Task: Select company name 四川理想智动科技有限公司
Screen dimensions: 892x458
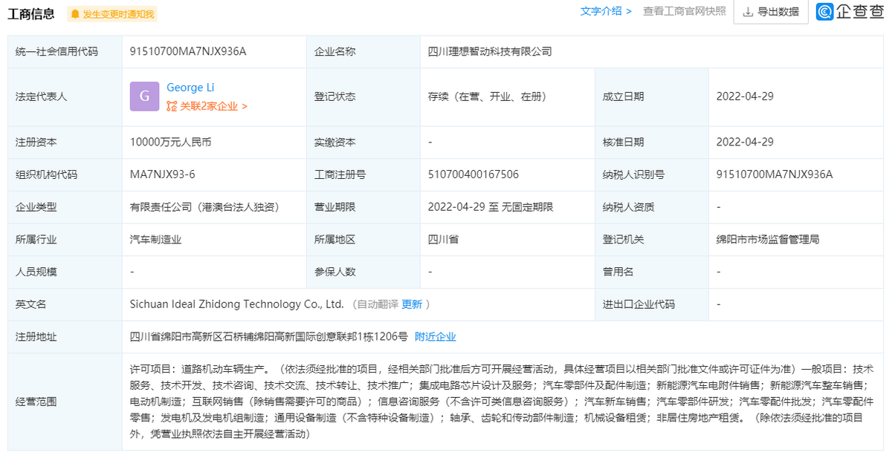Action: pyautogui.click(x=491, y=51)
